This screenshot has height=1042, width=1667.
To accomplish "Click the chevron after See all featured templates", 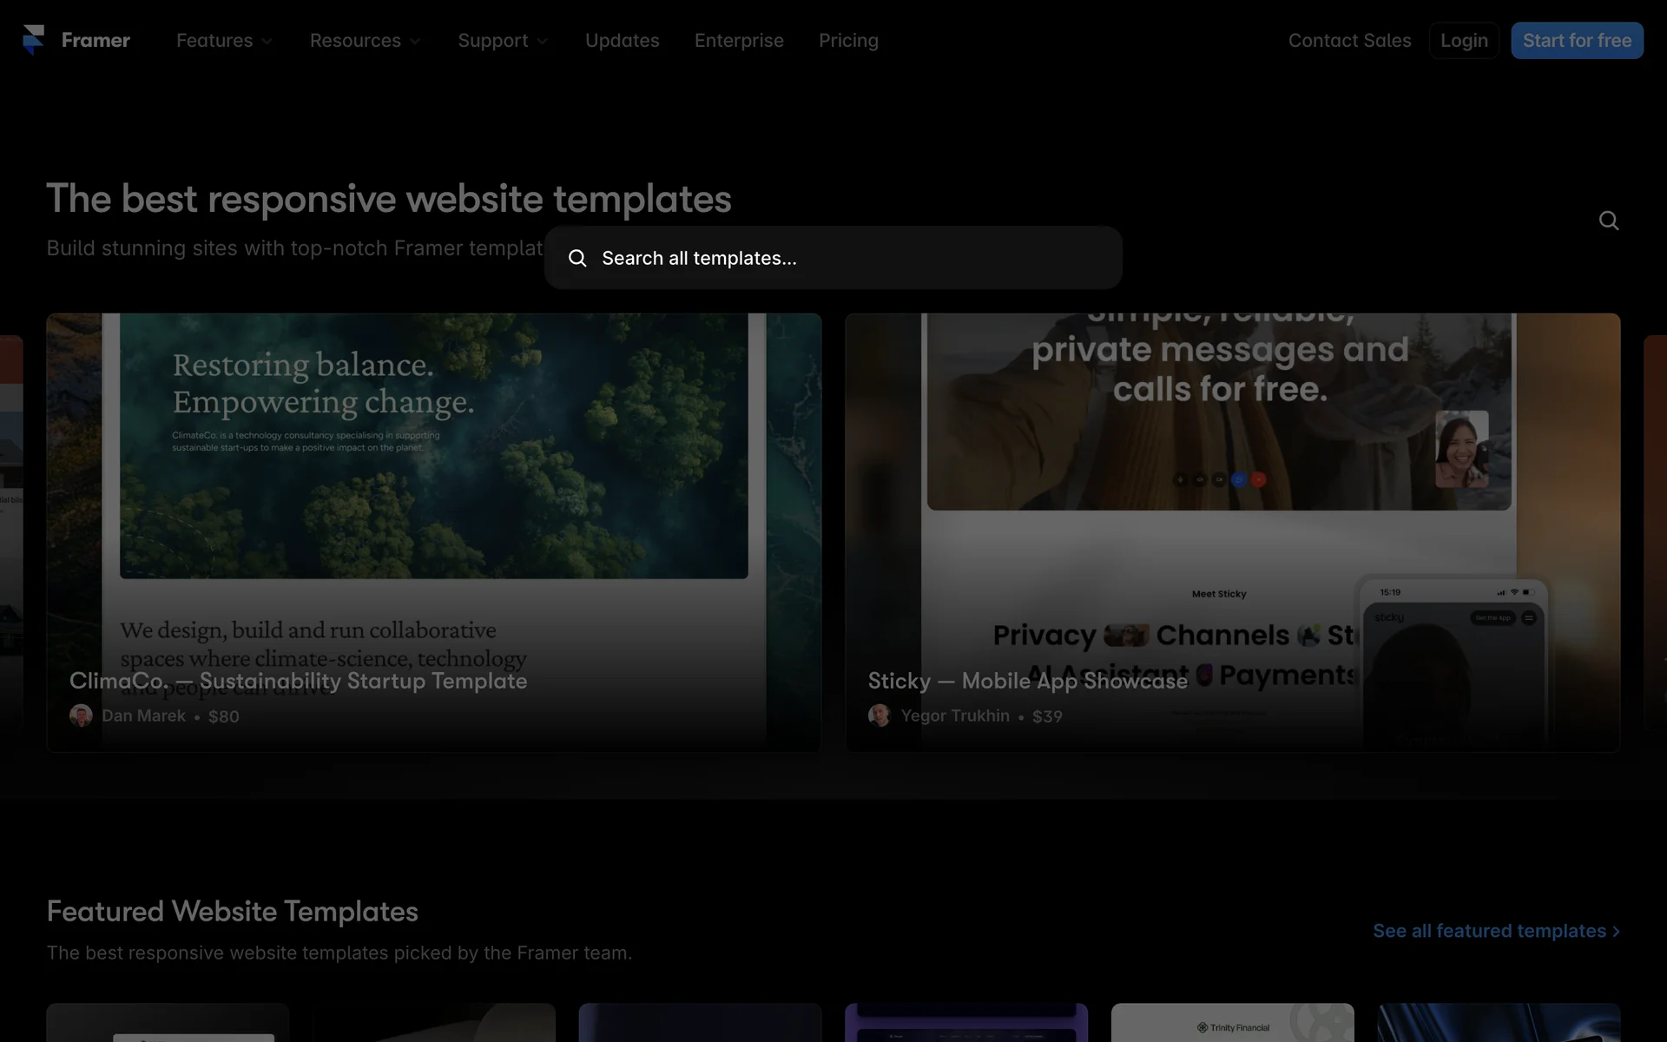I will tap(1616, 931).
